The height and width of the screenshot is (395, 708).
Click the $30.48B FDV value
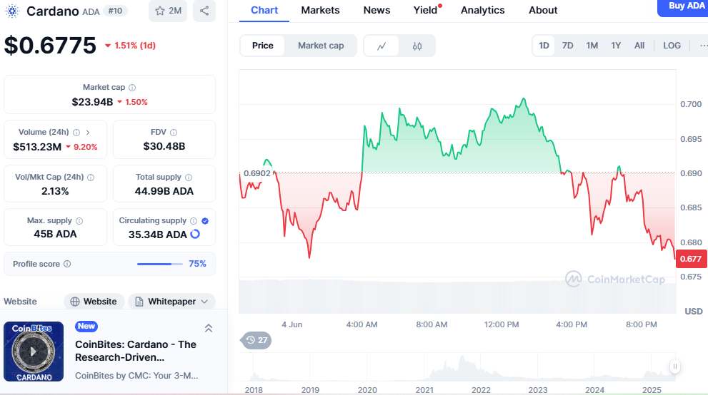pyautogui.click(x=164, y=146)
